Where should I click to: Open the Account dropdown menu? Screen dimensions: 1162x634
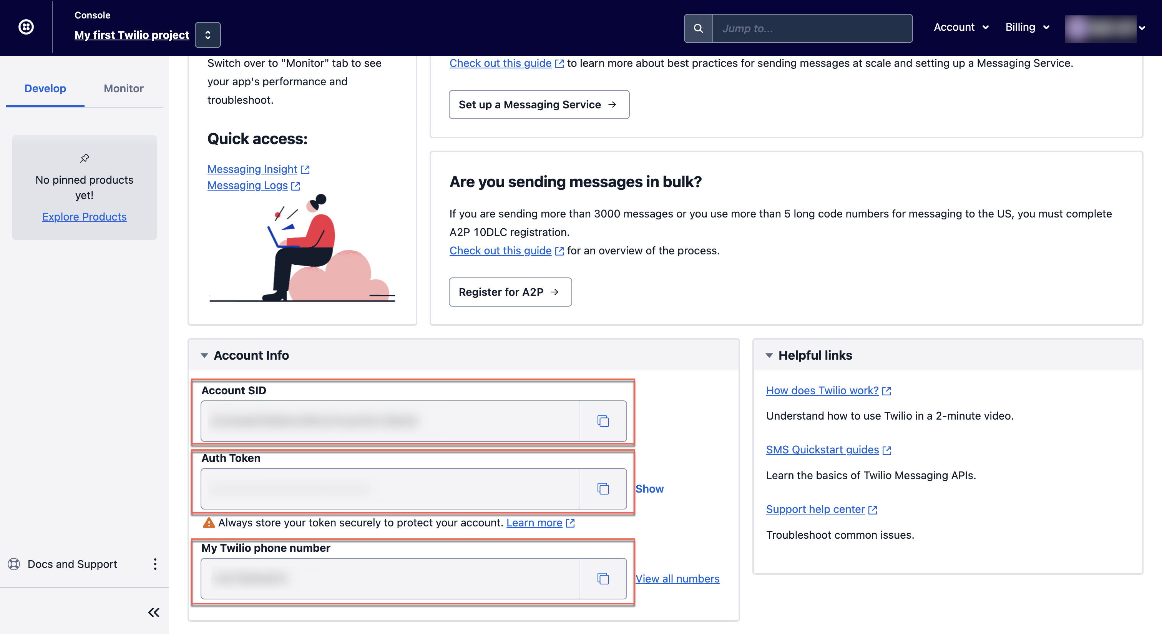click(961, 27)
